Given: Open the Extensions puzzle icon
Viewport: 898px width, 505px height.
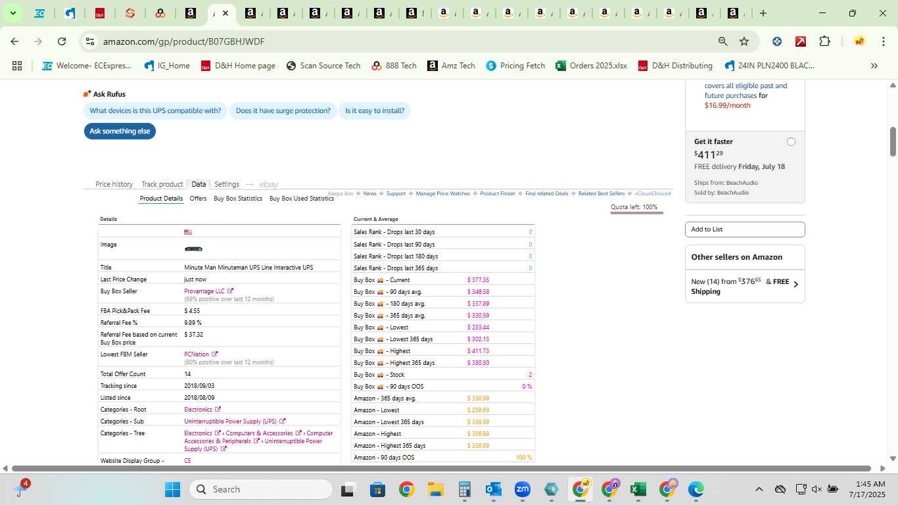Looking at the screenshot, I should (x=824, y=41).
